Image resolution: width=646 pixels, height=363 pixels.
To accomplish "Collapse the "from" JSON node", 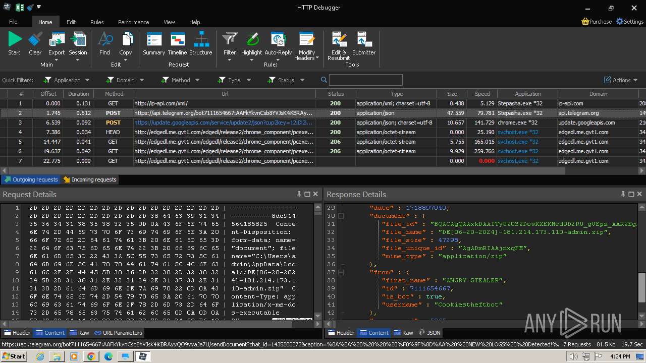I will [341, 272].
